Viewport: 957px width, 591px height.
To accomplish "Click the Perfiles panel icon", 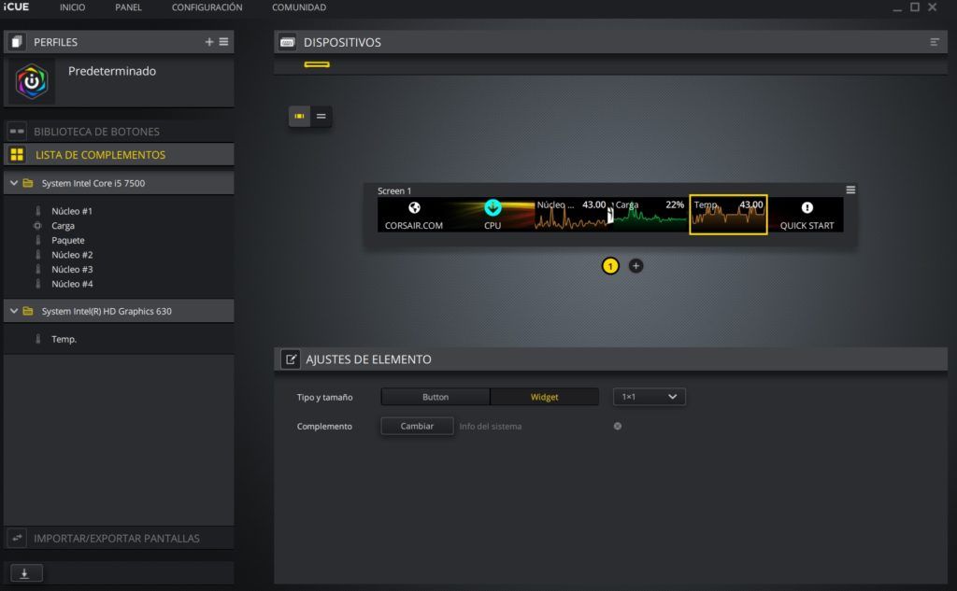I will 17,42.
